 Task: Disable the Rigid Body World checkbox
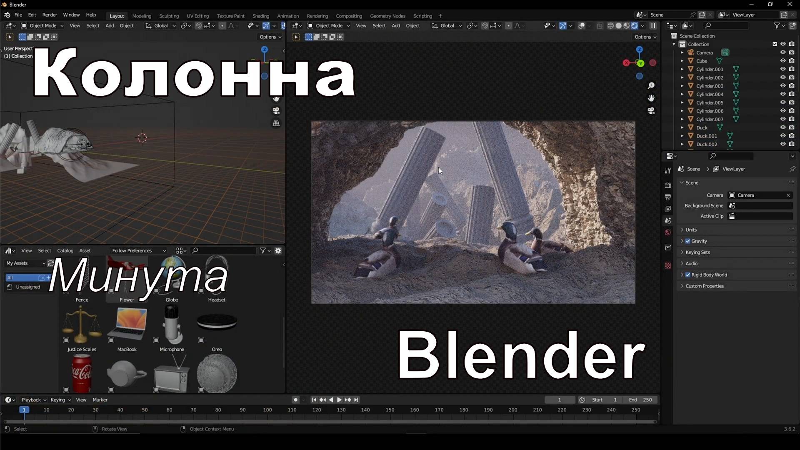tap(688, 275)
